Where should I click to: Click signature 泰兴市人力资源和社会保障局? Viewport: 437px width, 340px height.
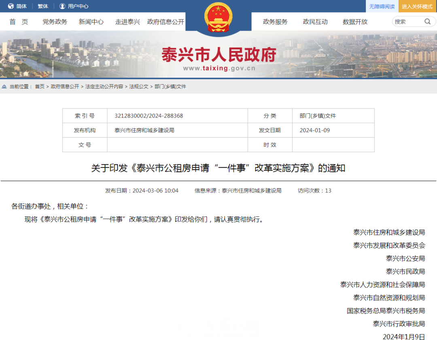point(383,285)
